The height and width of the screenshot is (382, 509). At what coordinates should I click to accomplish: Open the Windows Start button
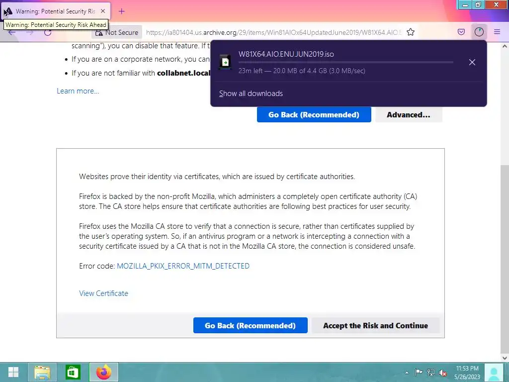coord(13,372)
